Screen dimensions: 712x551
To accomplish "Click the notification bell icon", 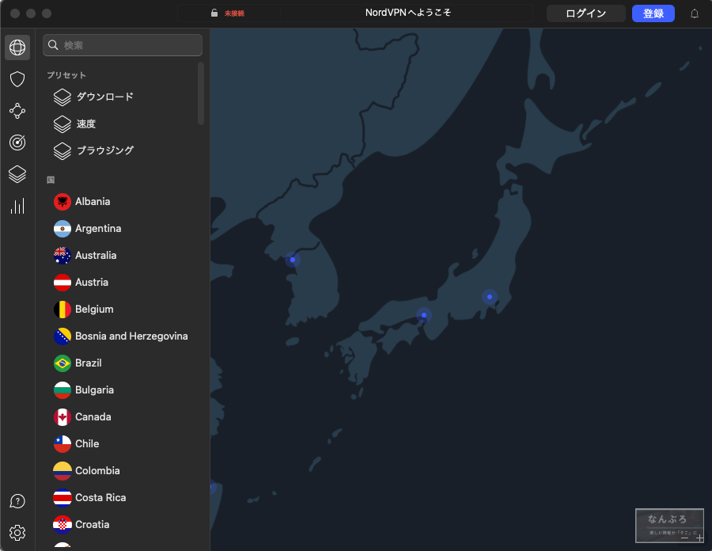I will (695, 13).
